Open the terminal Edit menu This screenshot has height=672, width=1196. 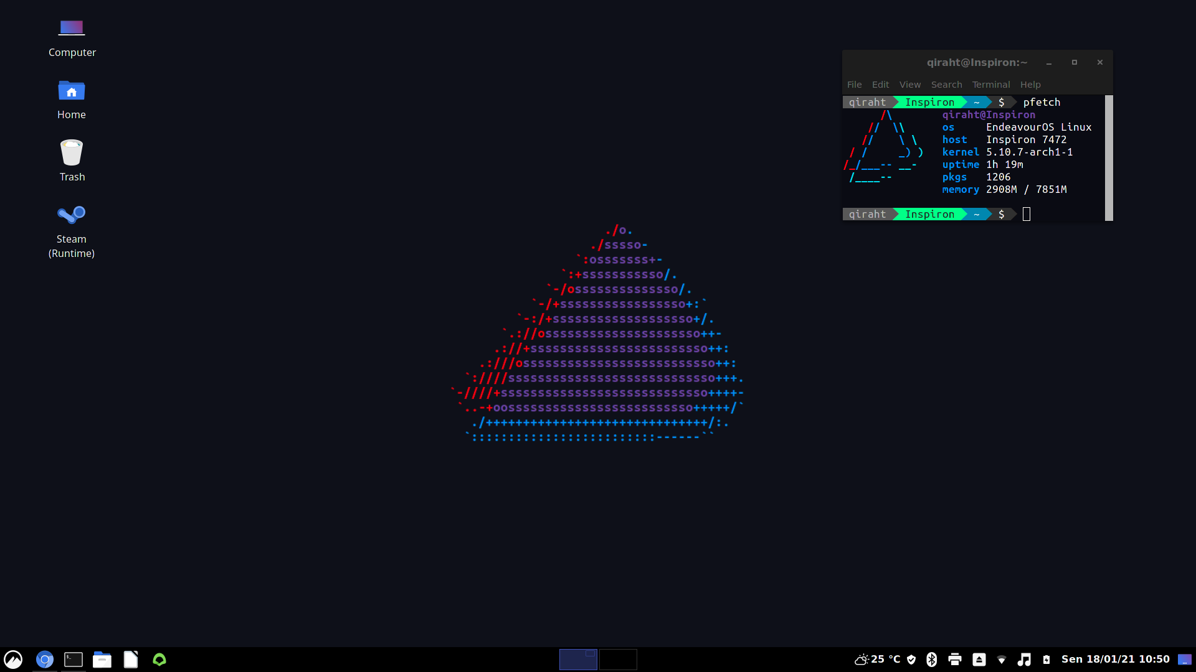880,85
